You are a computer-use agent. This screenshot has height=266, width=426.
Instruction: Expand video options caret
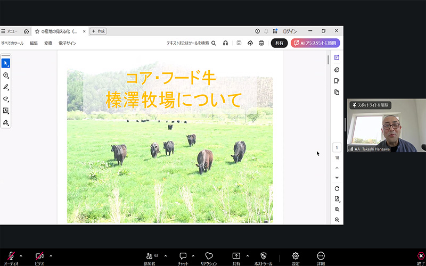pos(51,256)
